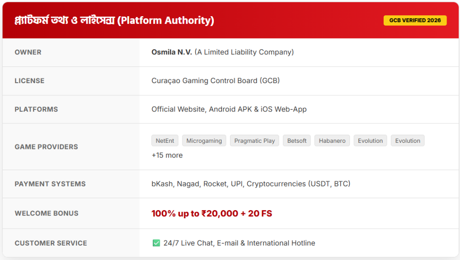Screen dimensions: 460x260
Task: Choose the Pragmatic Play provider tag
Action: [x=254, y=141]
